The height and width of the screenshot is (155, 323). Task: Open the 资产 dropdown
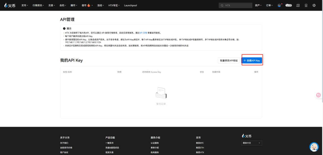tap(258, 5)
